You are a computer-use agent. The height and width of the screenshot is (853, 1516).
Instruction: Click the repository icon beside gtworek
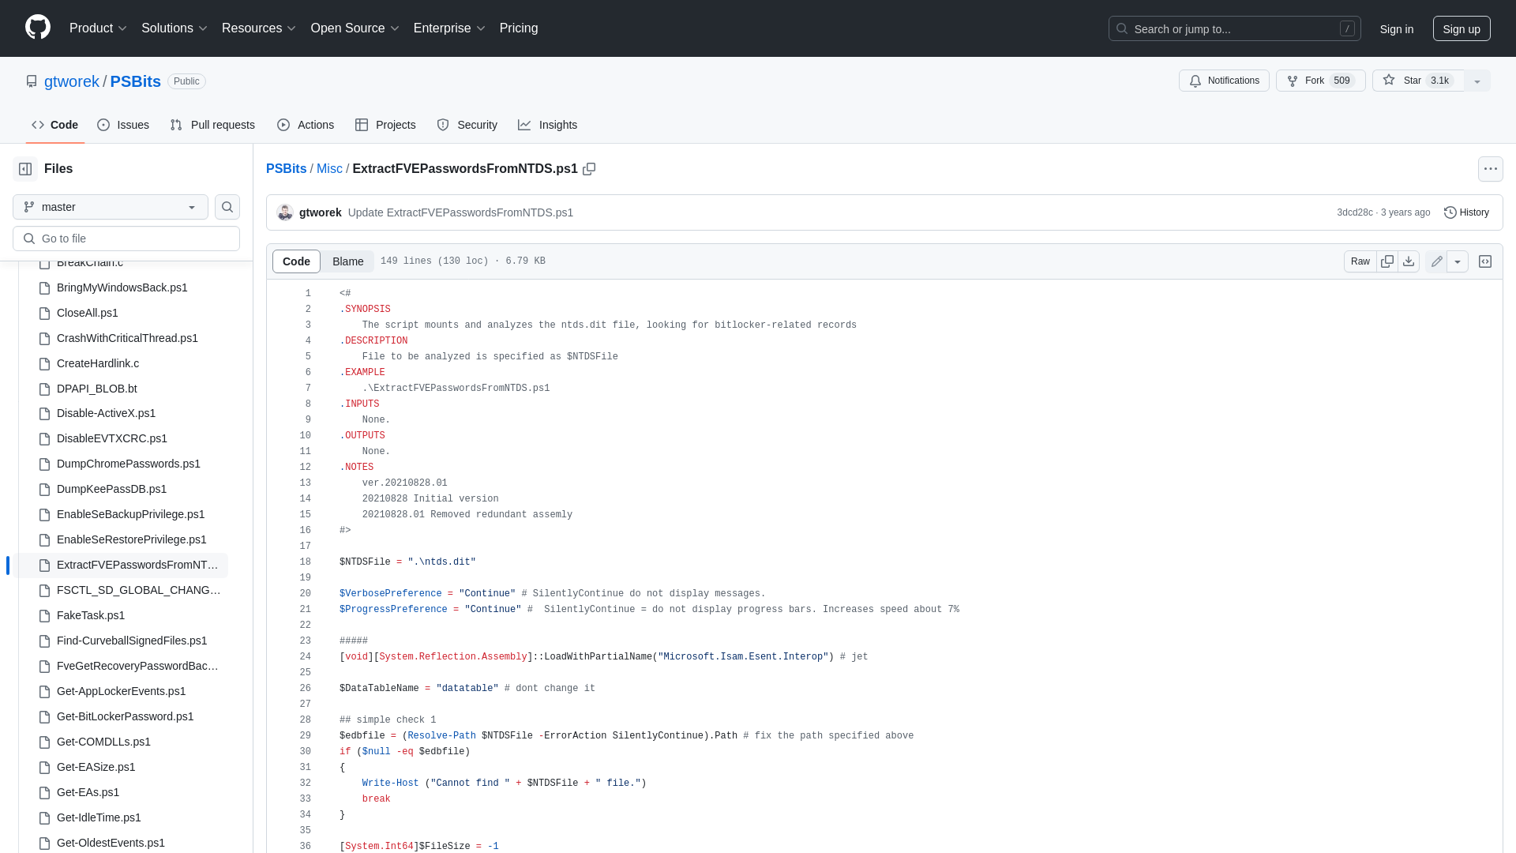(32, 81)
